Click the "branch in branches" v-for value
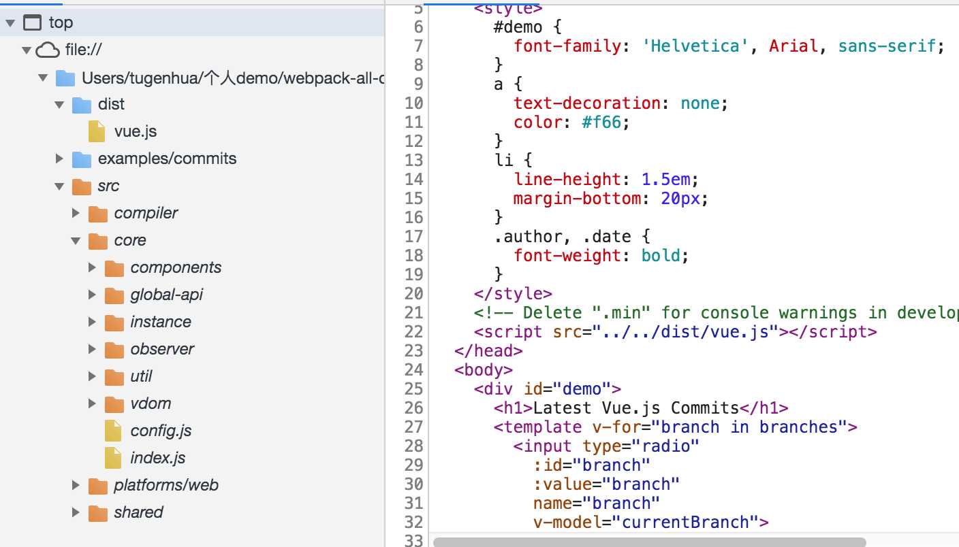The width and height of the screenshot is (959, 547). tap(749, 427)
